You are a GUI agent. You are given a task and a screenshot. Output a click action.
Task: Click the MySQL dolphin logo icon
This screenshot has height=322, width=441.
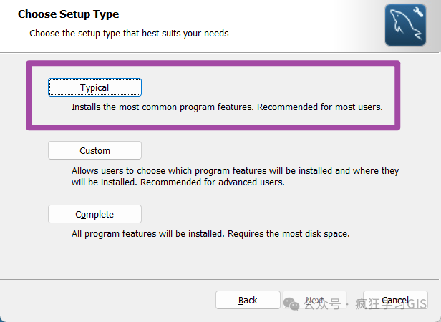(x=404, y=26)
